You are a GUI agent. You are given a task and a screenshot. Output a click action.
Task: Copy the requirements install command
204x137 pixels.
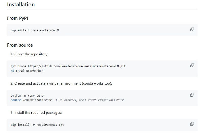(x=192, y=124)
